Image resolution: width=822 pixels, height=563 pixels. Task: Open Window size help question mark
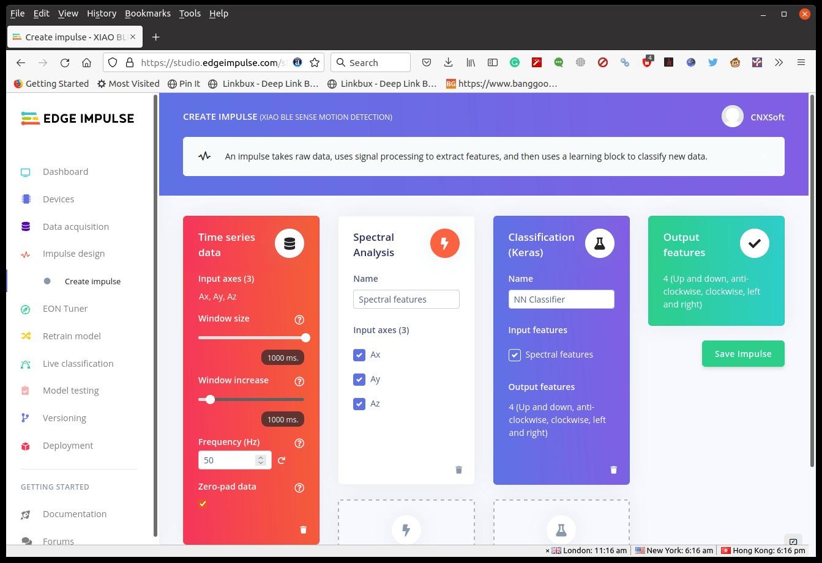pyautogui.click(x=299, y=320)
